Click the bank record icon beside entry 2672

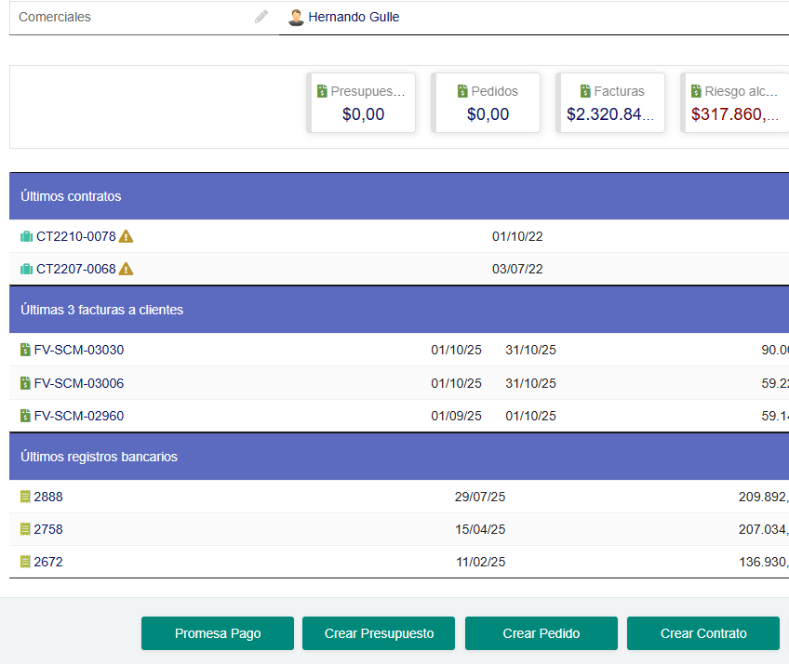click(x=24, y=562)
